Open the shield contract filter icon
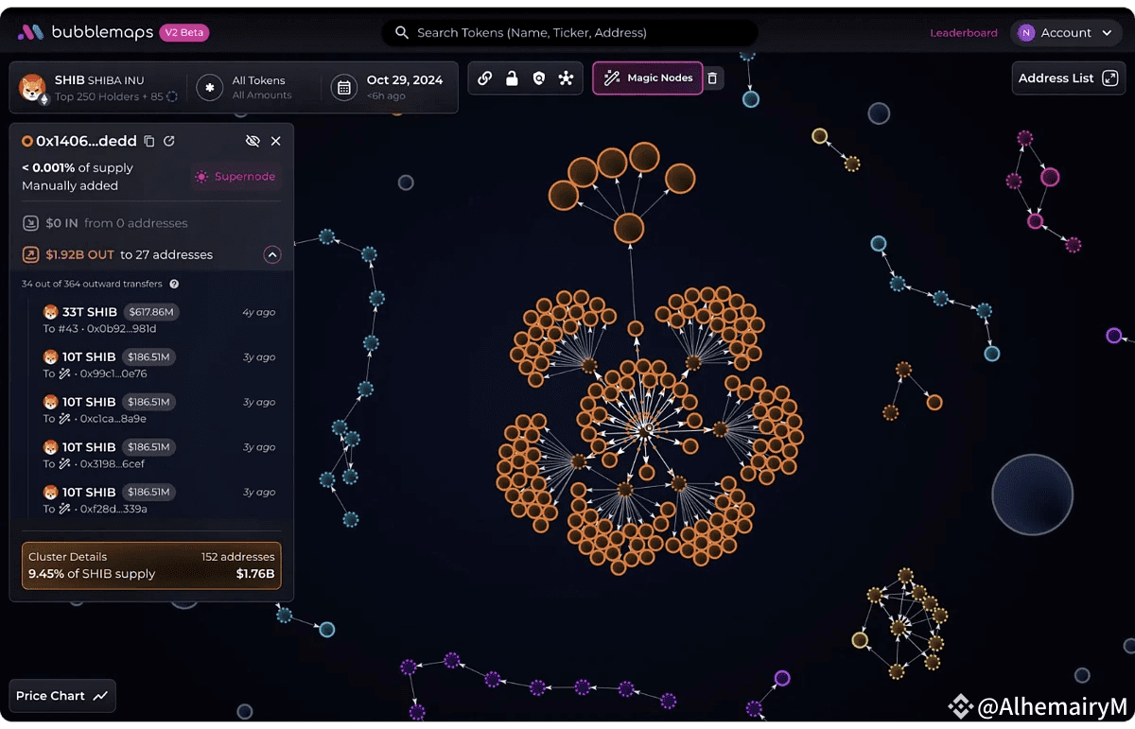Viewport: 1135px width, 729px height. 539,78
